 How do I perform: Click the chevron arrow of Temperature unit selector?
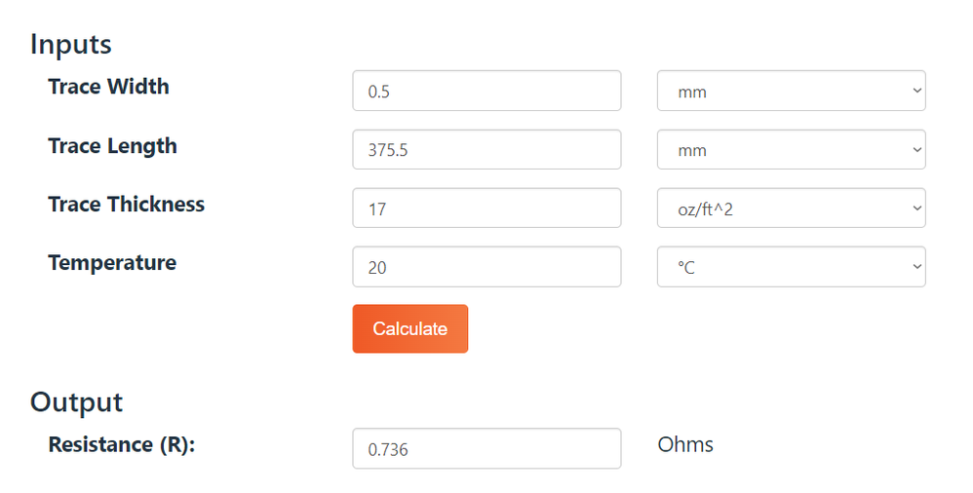(915, 266)
